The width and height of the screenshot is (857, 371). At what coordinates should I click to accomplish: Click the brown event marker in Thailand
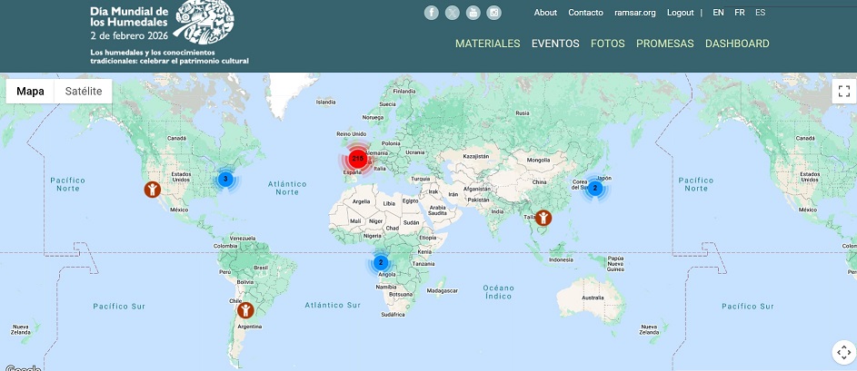pos(543,218)
